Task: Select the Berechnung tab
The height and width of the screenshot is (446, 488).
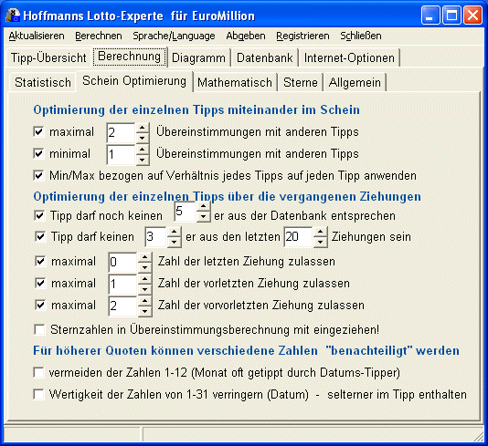Action: (x=129, y=57)
